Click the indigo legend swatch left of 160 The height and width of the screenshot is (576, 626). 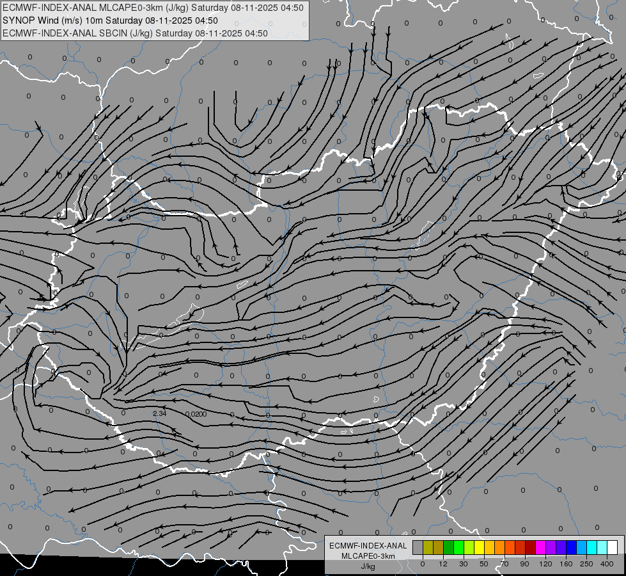(x=561, y=547)
